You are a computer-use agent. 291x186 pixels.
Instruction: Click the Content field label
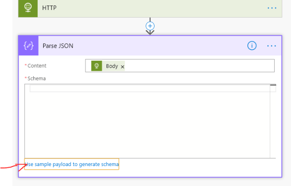tap(37, 66)
